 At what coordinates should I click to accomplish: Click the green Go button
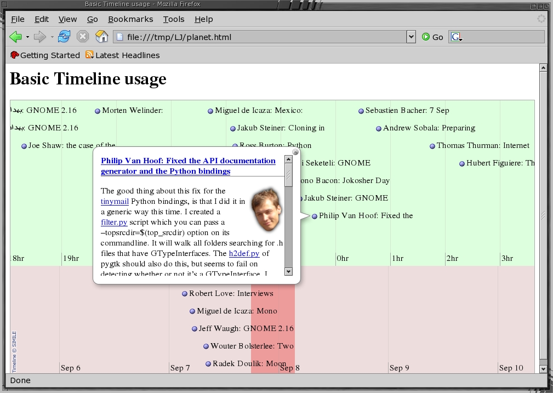point(432,37)
